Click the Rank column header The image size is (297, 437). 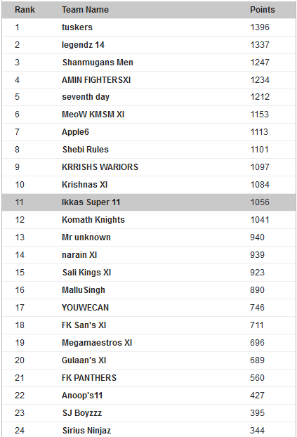25,10
